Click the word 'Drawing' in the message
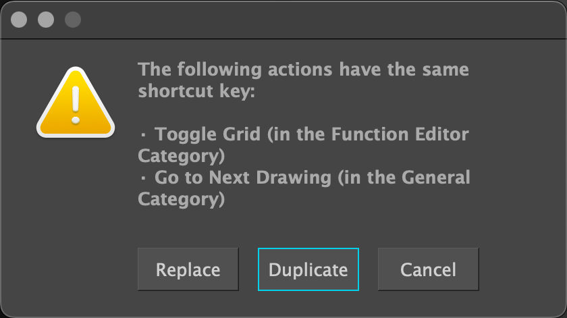 [294, 178]
